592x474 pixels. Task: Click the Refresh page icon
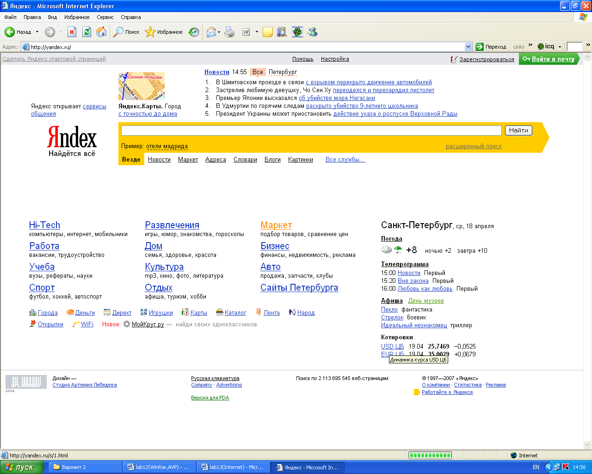click(86, 32)
